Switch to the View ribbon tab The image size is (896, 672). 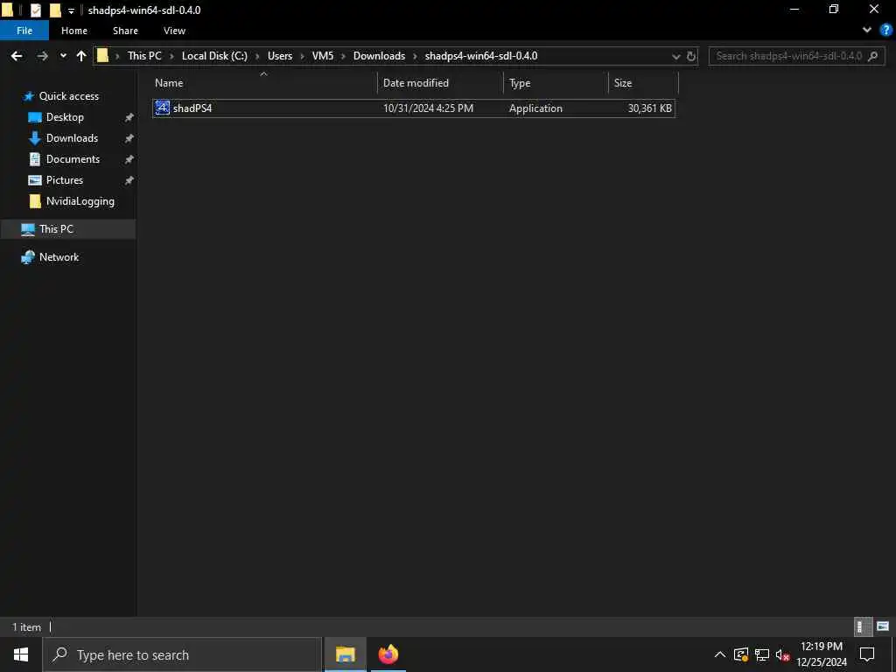pos(174,31)
